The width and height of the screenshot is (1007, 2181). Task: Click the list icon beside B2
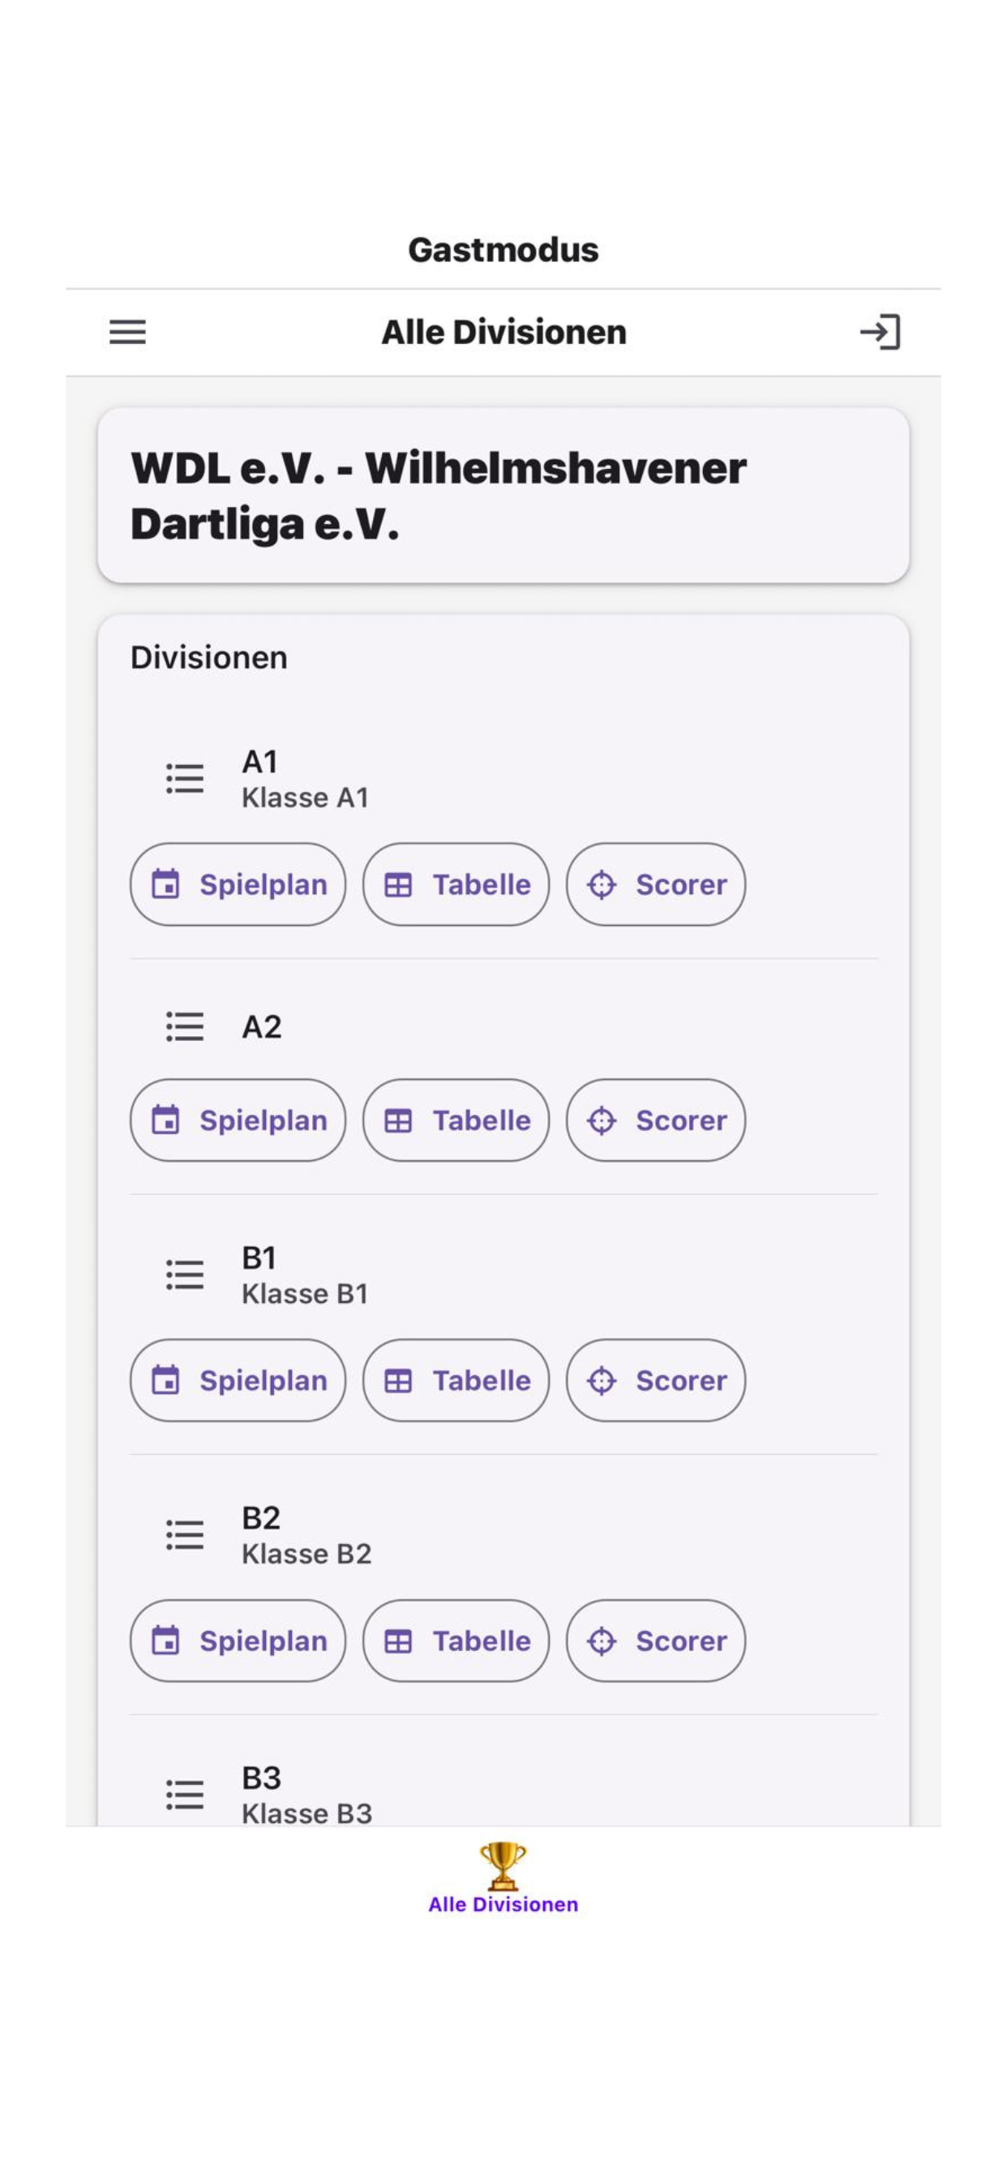[185, 1534]
